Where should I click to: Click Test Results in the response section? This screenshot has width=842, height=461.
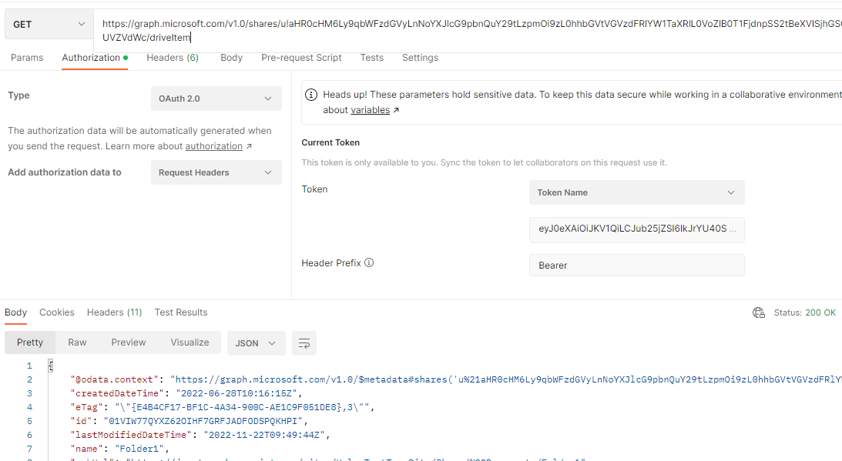click(x=180, y=312)
